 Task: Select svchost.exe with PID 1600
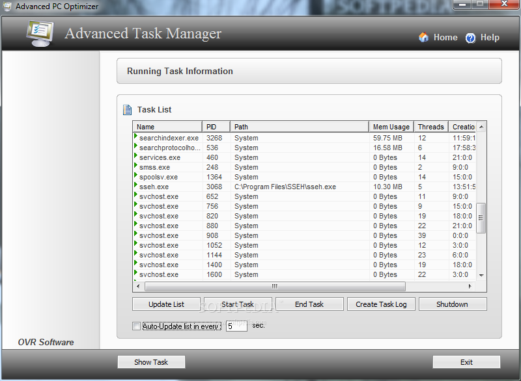coord(304,274)
